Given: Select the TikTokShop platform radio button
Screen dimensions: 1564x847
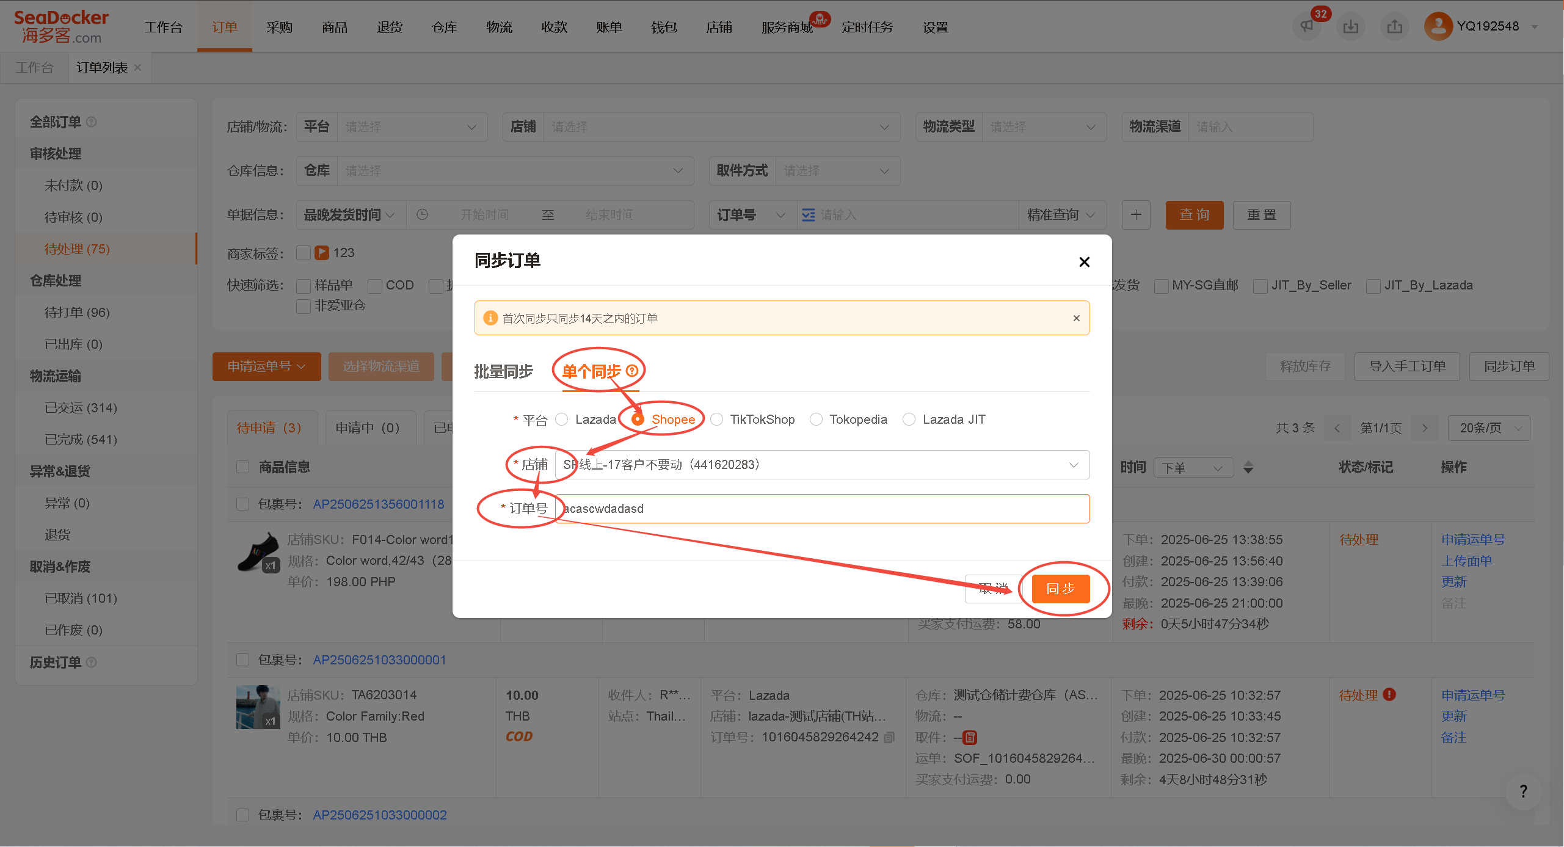Looking at the screenshot, I should coord(717,420).
